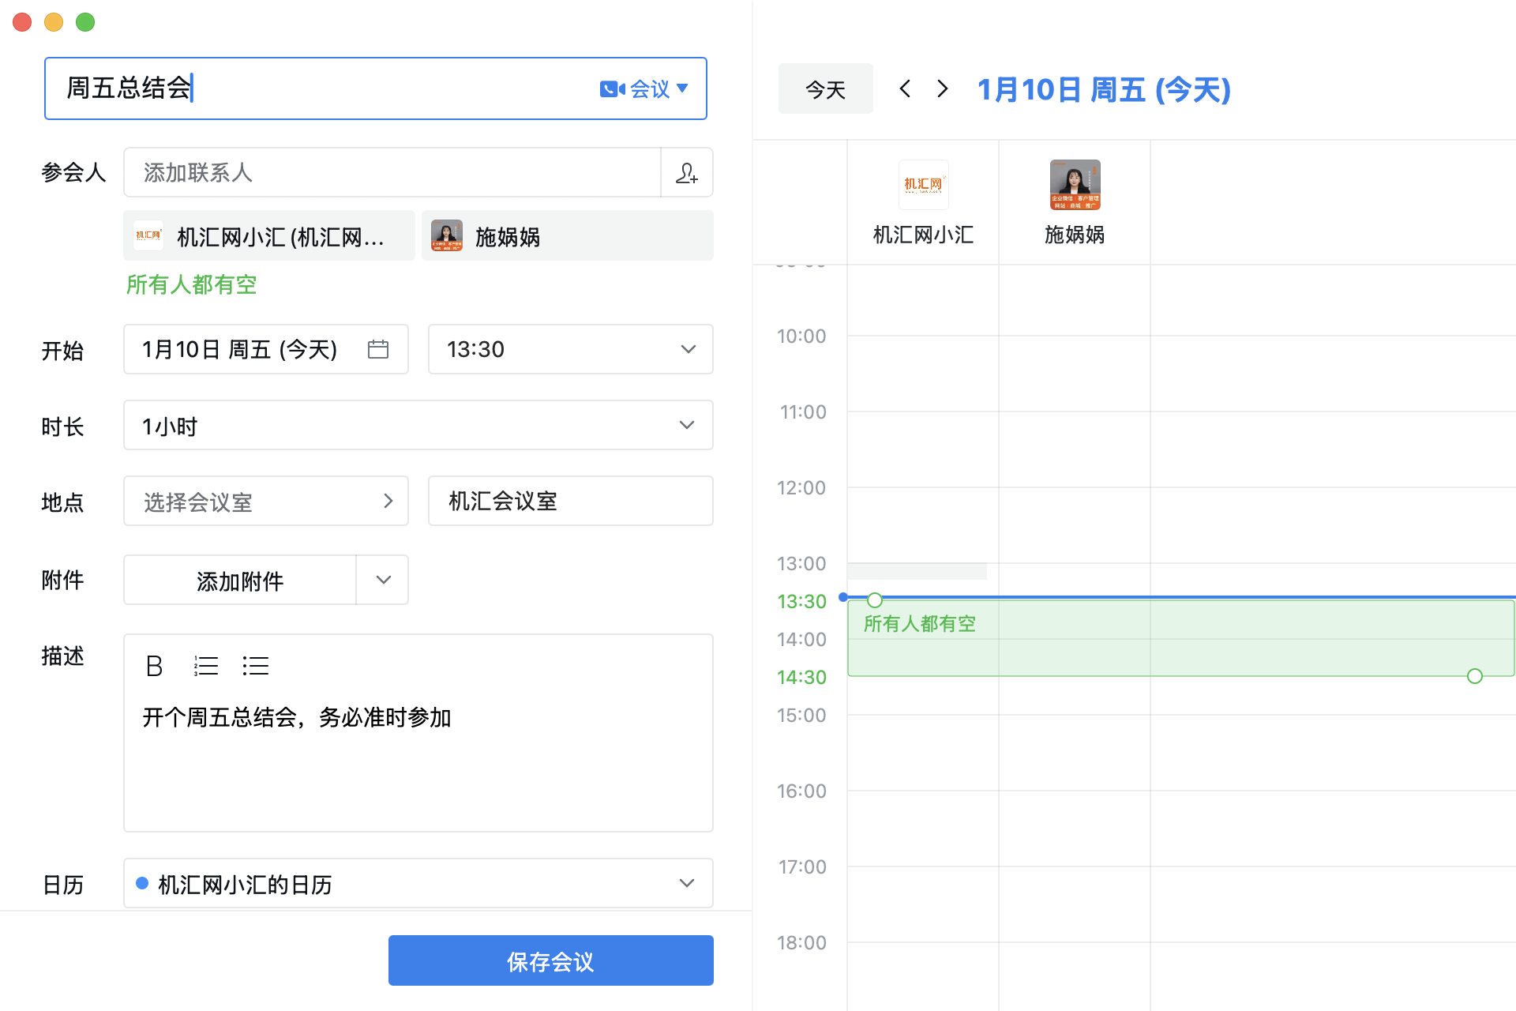Click the 保存会议 button

click(x=551, y=960)
